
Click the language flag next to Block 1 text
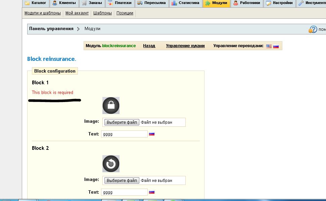[152, 134]
